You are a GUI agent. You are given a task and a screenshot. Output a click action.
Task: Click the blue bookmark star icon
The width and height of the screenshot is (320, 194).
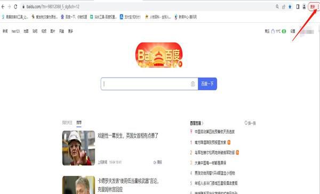290,7
